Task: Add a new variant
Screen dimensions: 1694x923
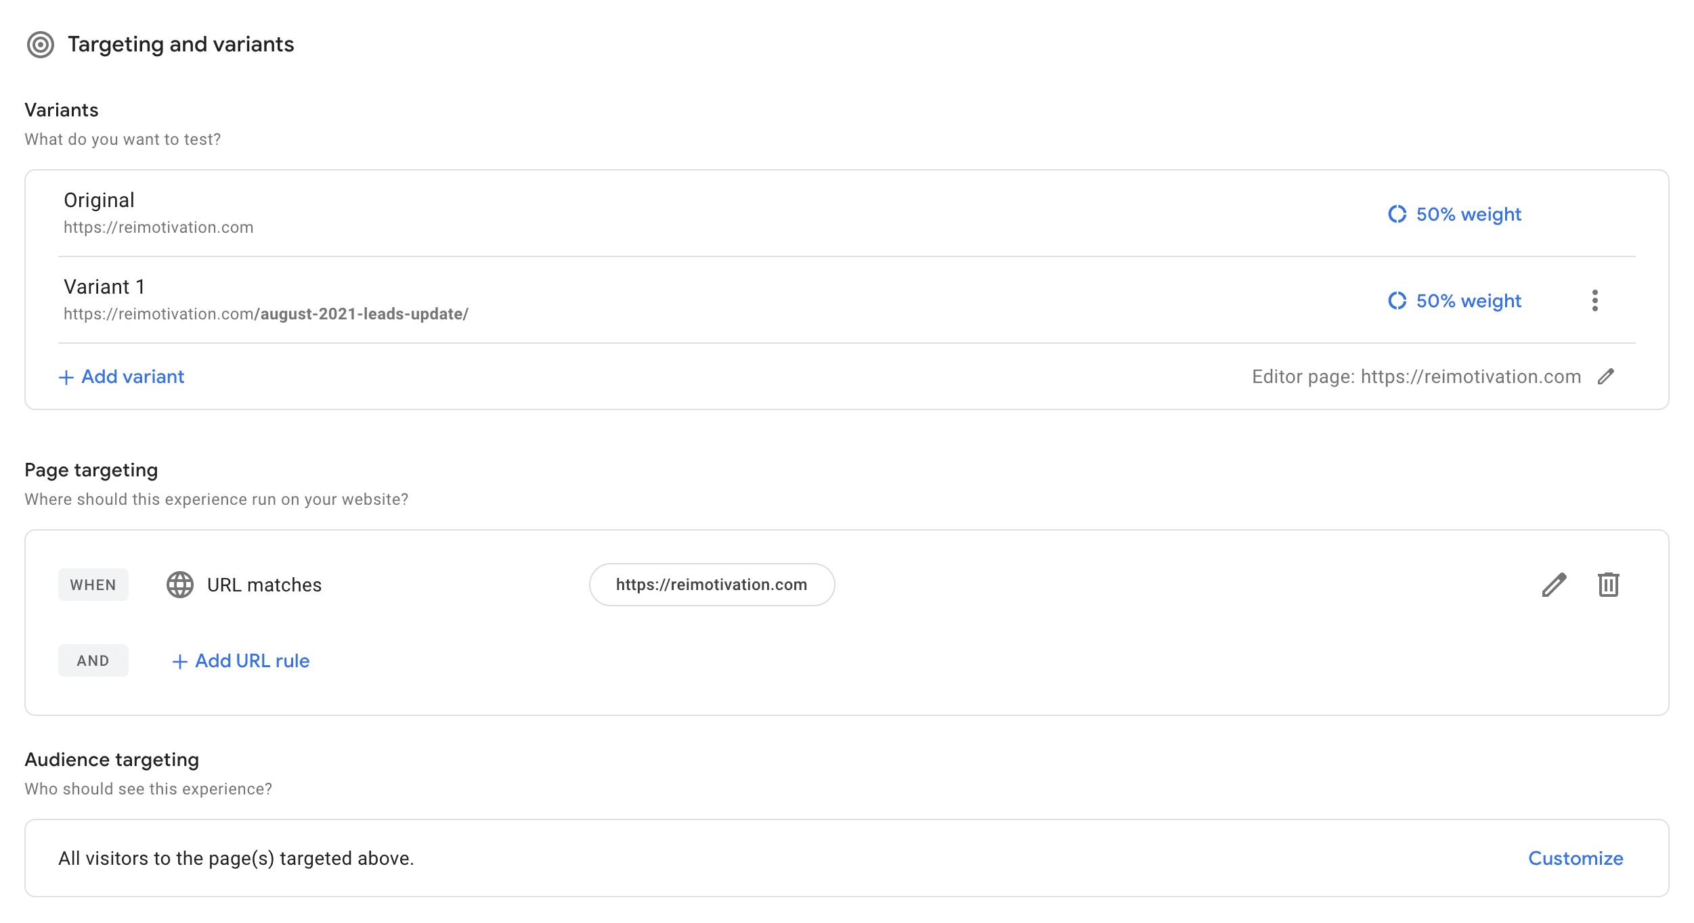Action: (x=133, y=377)
